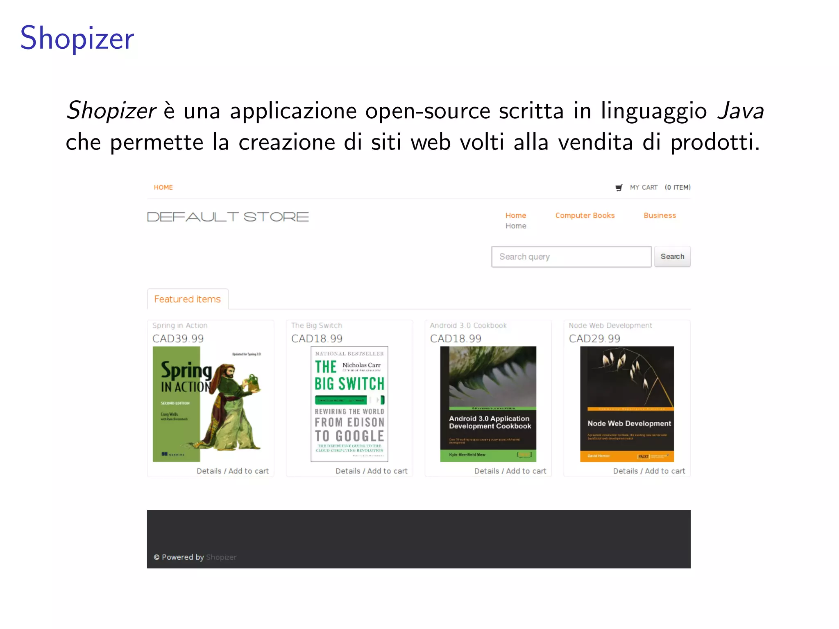839x629 pixels.
Task: Click Details / Add to cart for Android 3.0 Cookbook
Action: click(510, 471)
